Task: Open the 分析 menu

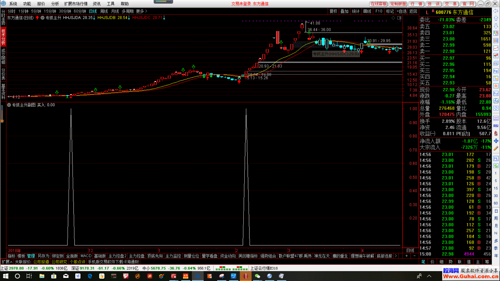Action: [55, 4]
